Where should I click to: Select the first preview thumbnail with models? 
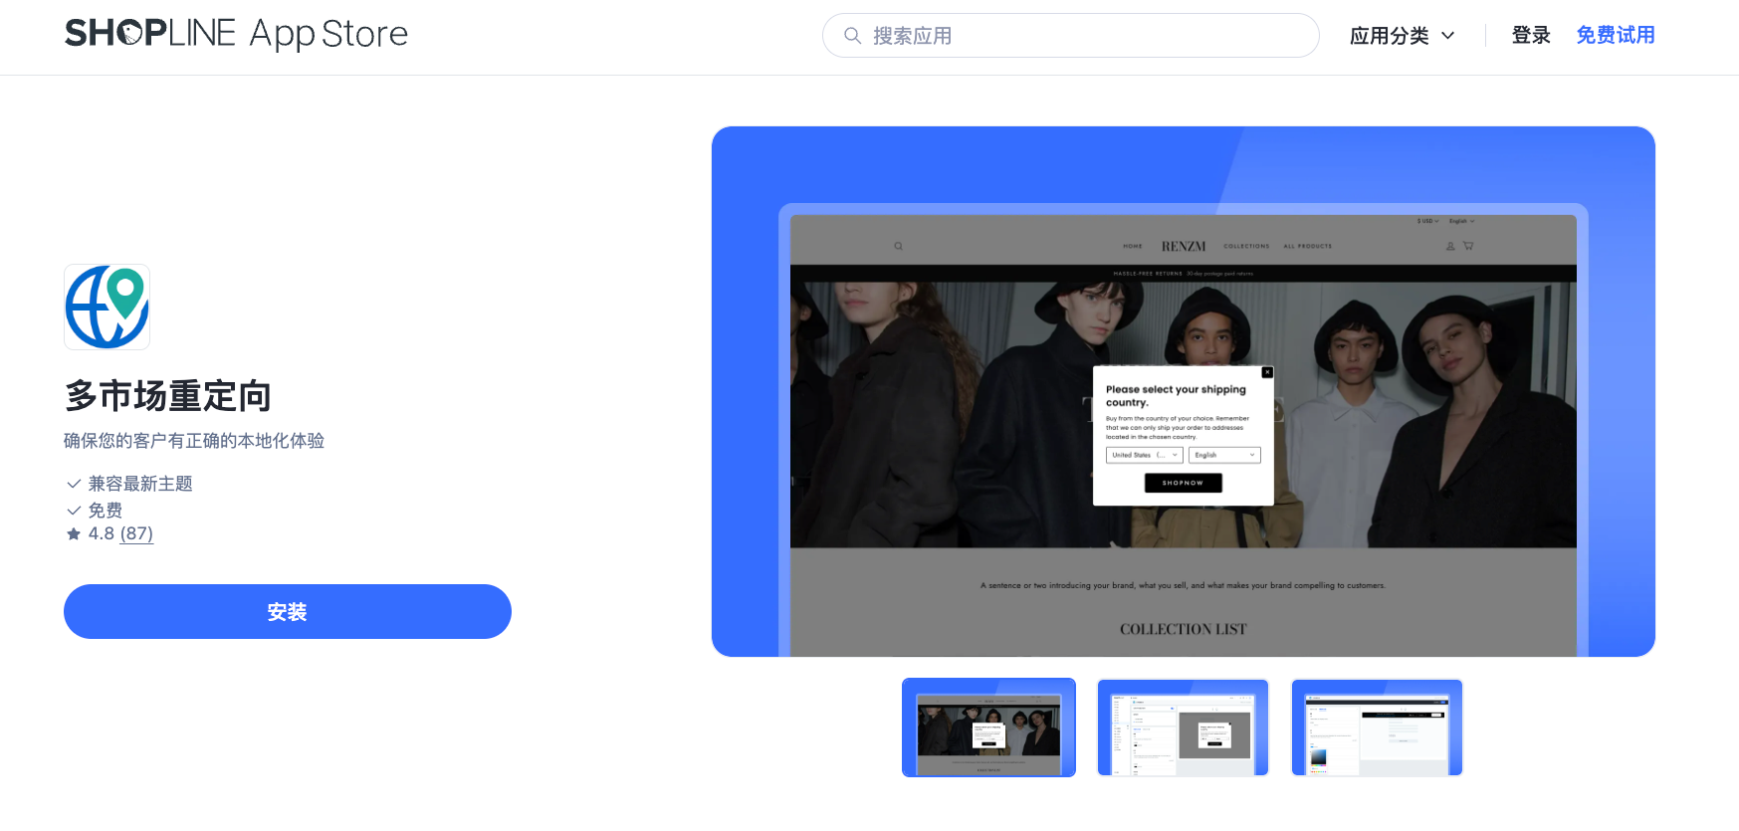tap(988, 727)
